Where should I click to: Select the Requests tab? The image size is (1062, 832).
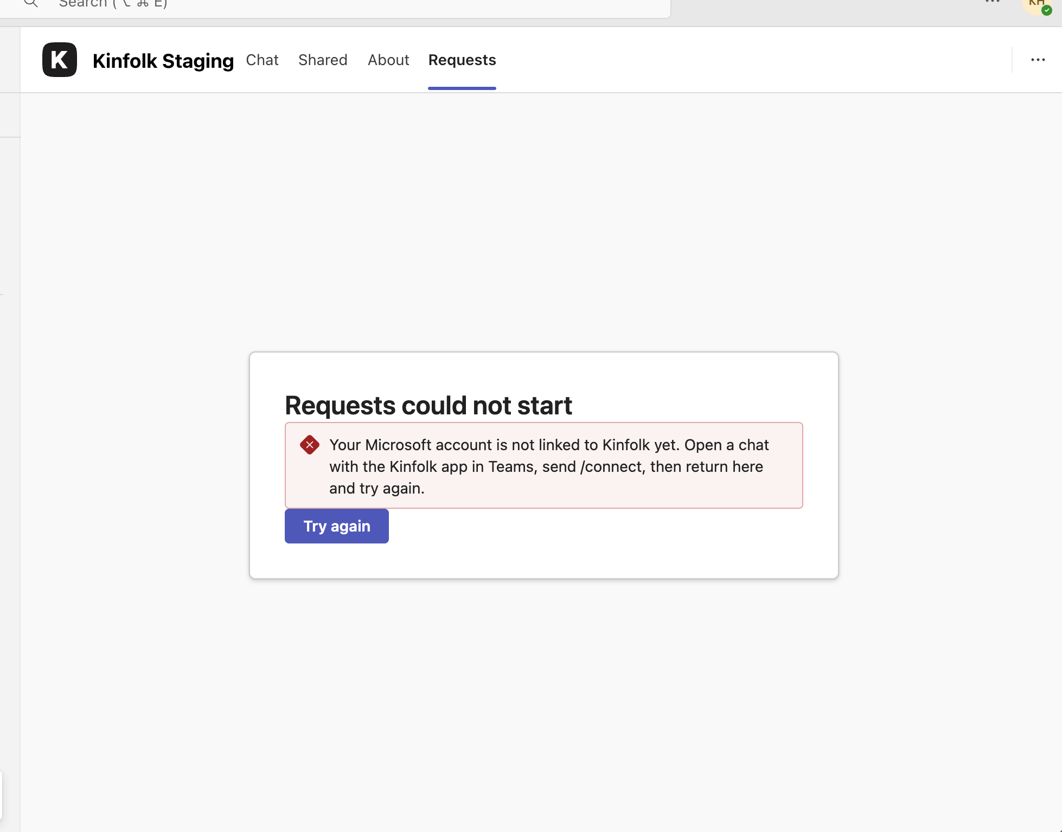462,60
